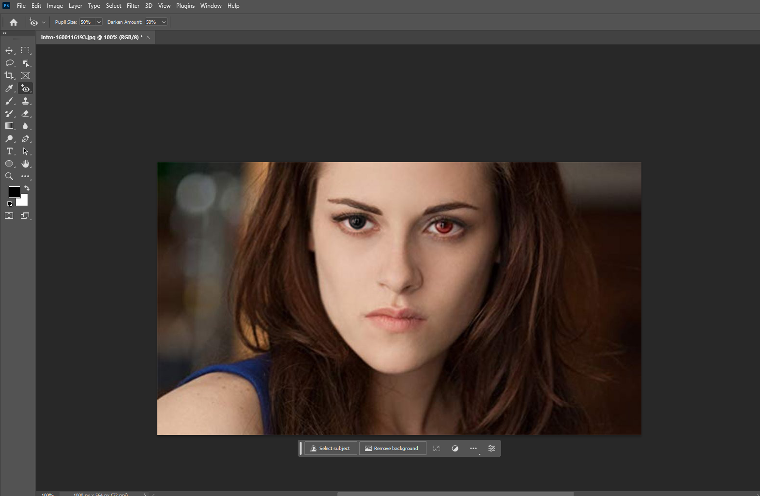Select the Pen tool

[x=26, y=139]
